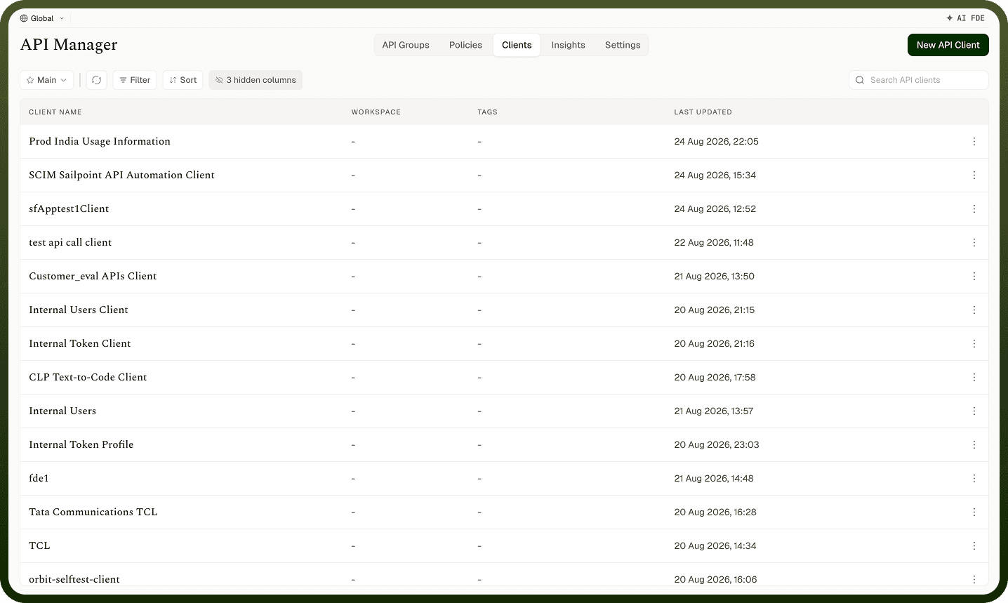Image resolution: width=1008 pixels, height=603 pixels.
Task: Switch to the Policies tab
Action: pos(465,45)
